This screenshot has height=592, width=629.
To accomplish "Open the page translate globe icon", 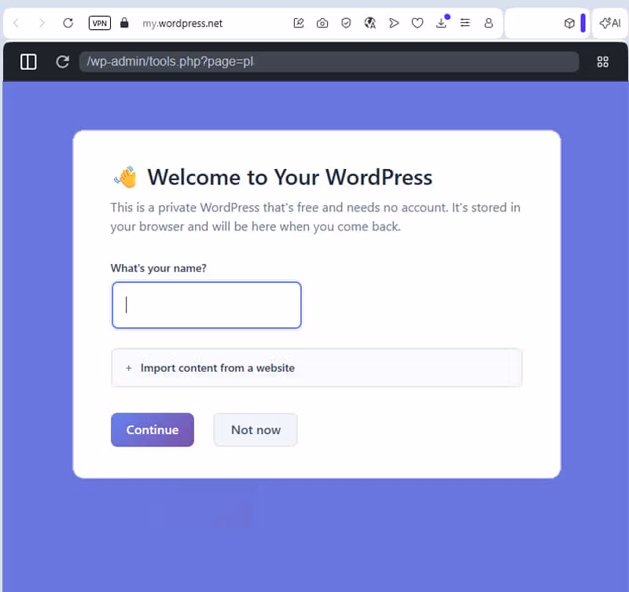I will (x=370, y=24).
